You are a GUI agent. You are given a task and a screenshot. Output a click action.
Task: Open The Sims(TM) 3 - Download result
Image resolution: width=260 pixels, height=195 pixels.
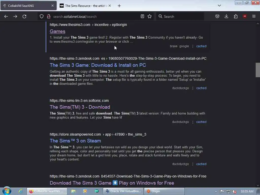(80, 107)
